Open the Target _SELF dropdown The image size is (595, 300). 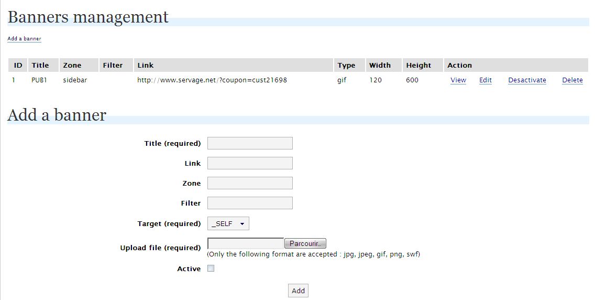coord(228,223)
